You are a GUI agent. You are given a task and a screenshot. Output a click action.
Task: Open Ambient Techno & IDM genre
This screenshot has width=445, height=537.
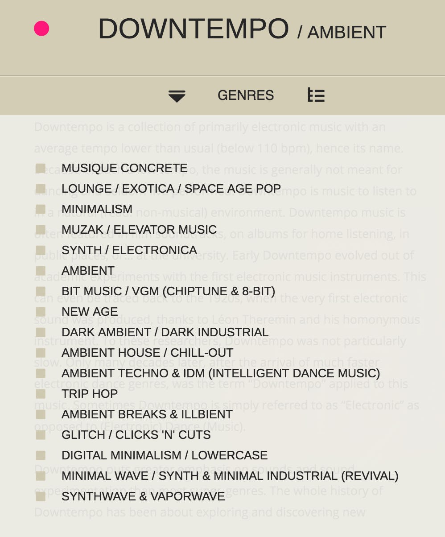click(x=220, y=373)
